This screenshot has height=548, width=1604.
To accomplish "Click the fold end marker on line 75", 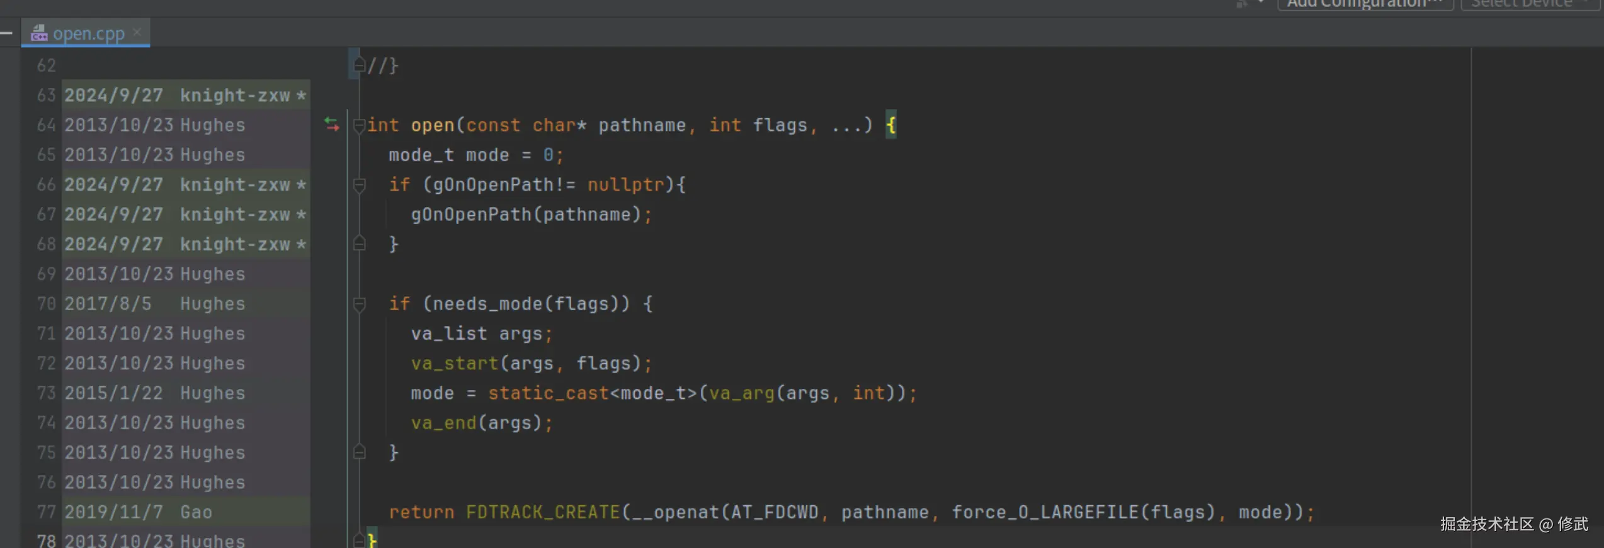I will 360,452.
